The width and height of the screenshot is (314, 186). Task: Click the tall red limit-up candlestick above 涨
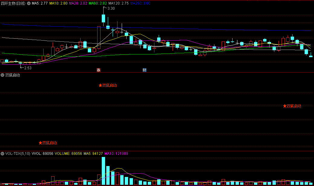tap(99, 38)
